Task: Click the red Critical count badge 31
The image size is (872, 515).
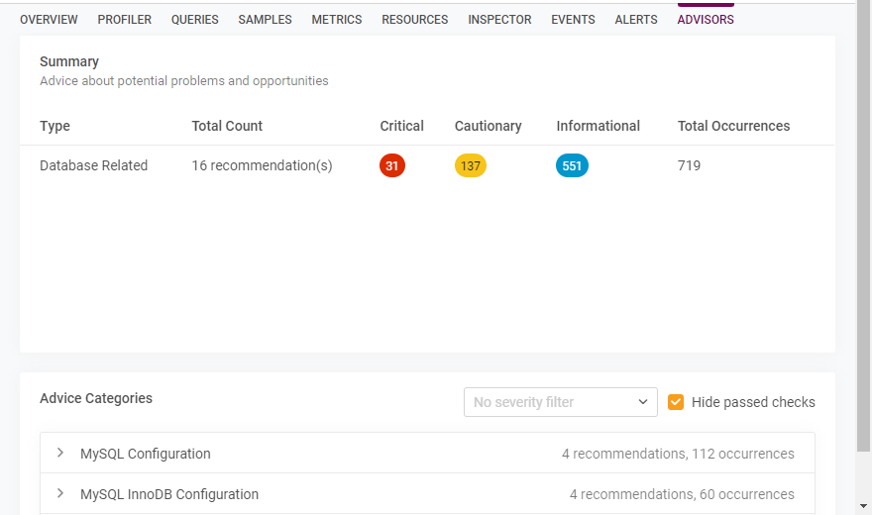Action: pos(391,166)
